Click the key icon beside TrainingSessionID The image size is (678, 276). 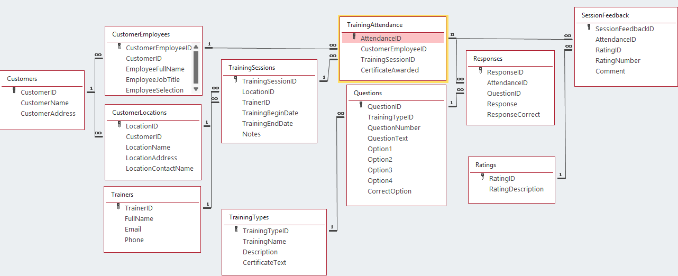point(236,80)
